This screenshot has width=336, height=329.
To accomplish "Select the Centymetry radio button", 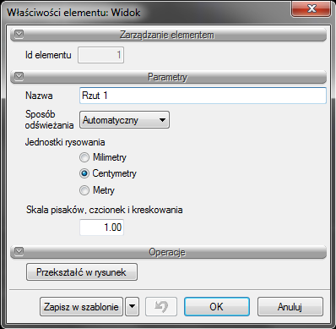I will [x=84, y=173].
